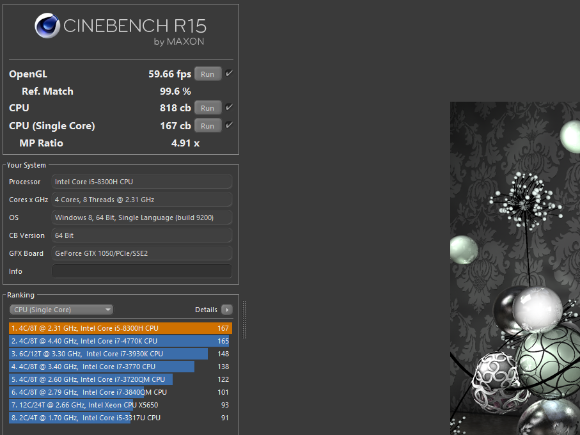Select the Core i7-3770 ranking row
Image resolution: width=580 pixels, height=435 pixels.
pos(121,367)
